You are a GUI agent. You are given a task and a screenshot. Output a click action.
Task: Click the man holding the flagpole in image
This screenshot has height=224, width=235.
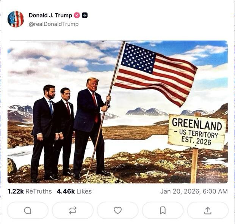91,128
